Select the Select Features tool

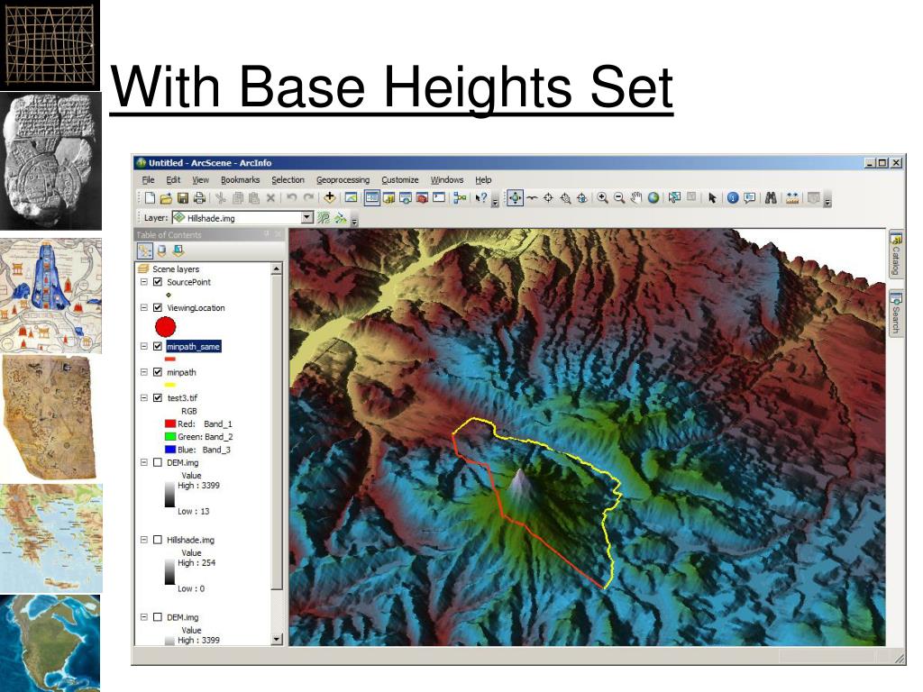674,197
